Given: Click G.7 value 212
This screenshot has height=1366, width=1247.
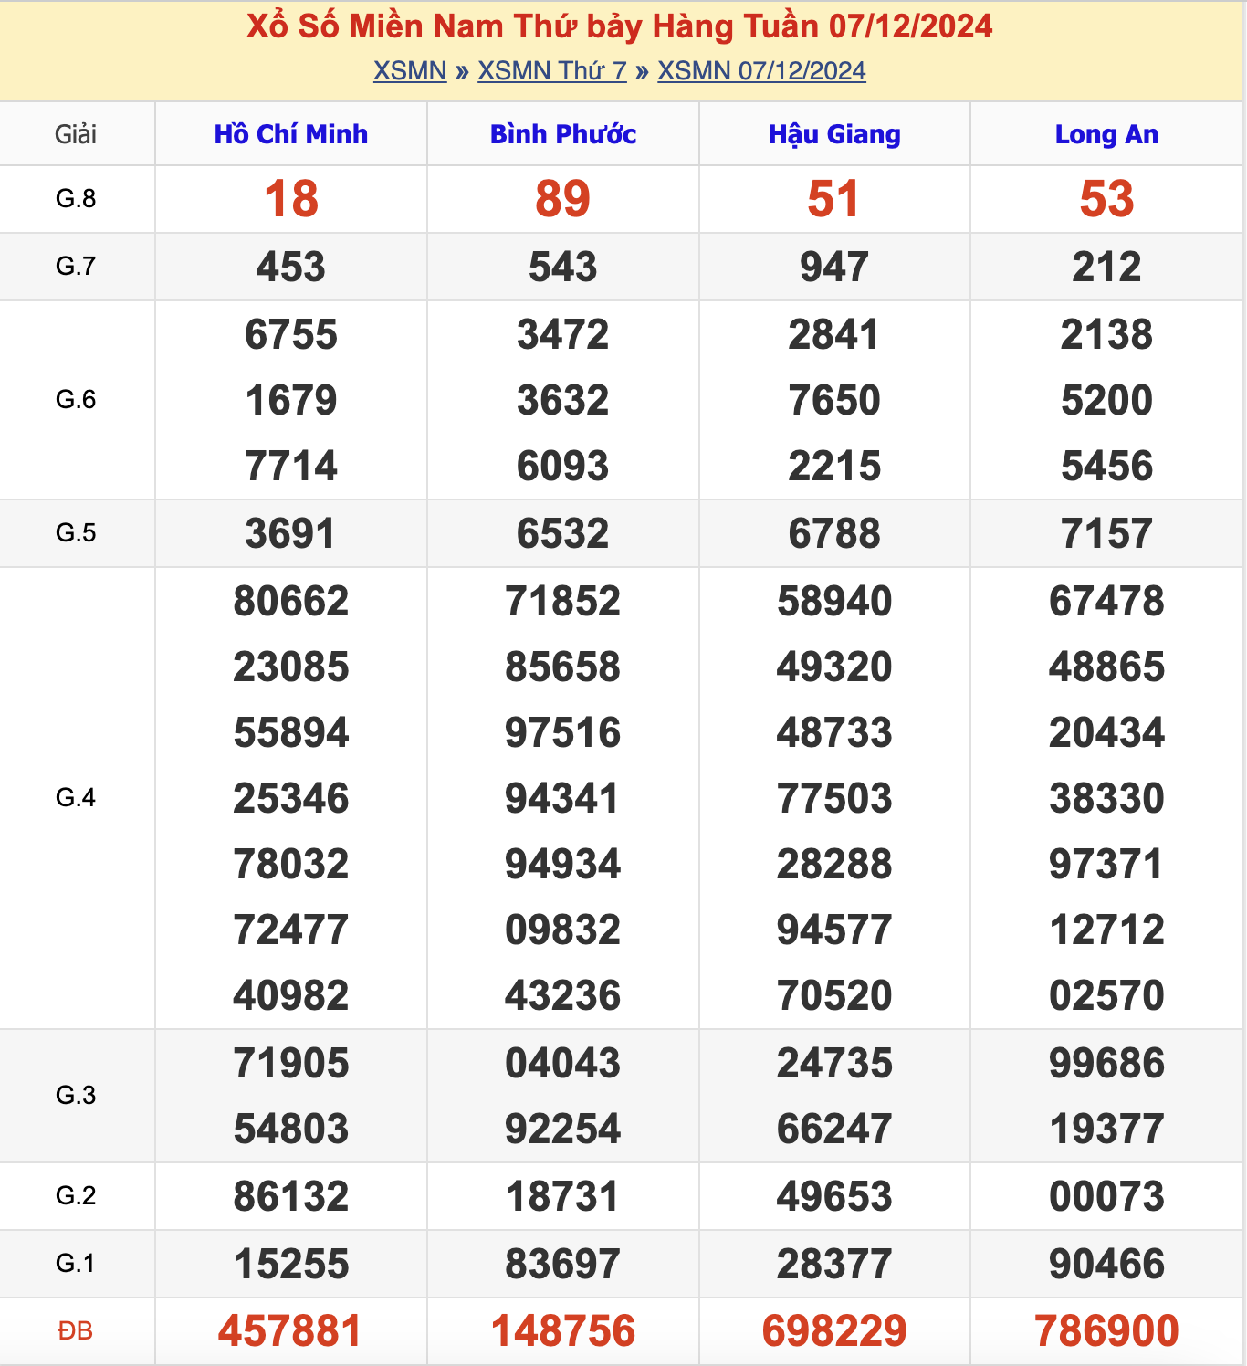Looking at the screenshot, I should click(1106, 267).
